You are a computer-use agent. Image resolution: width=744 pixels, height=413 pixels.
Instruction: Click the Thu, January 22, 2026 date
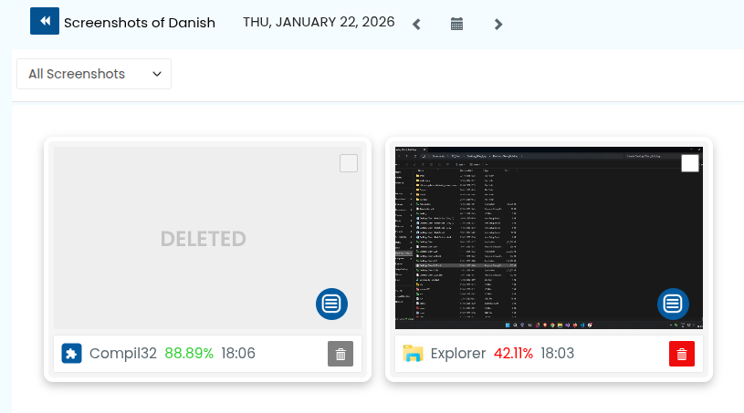click(x=319, y=22)
